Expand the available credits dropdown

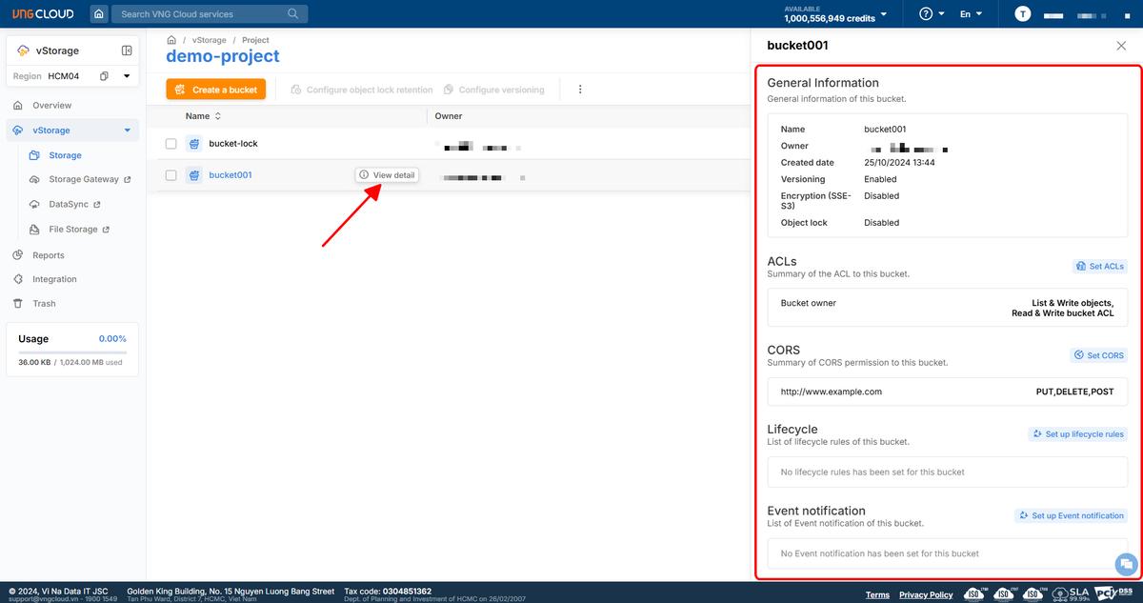(x=883, y=14)
